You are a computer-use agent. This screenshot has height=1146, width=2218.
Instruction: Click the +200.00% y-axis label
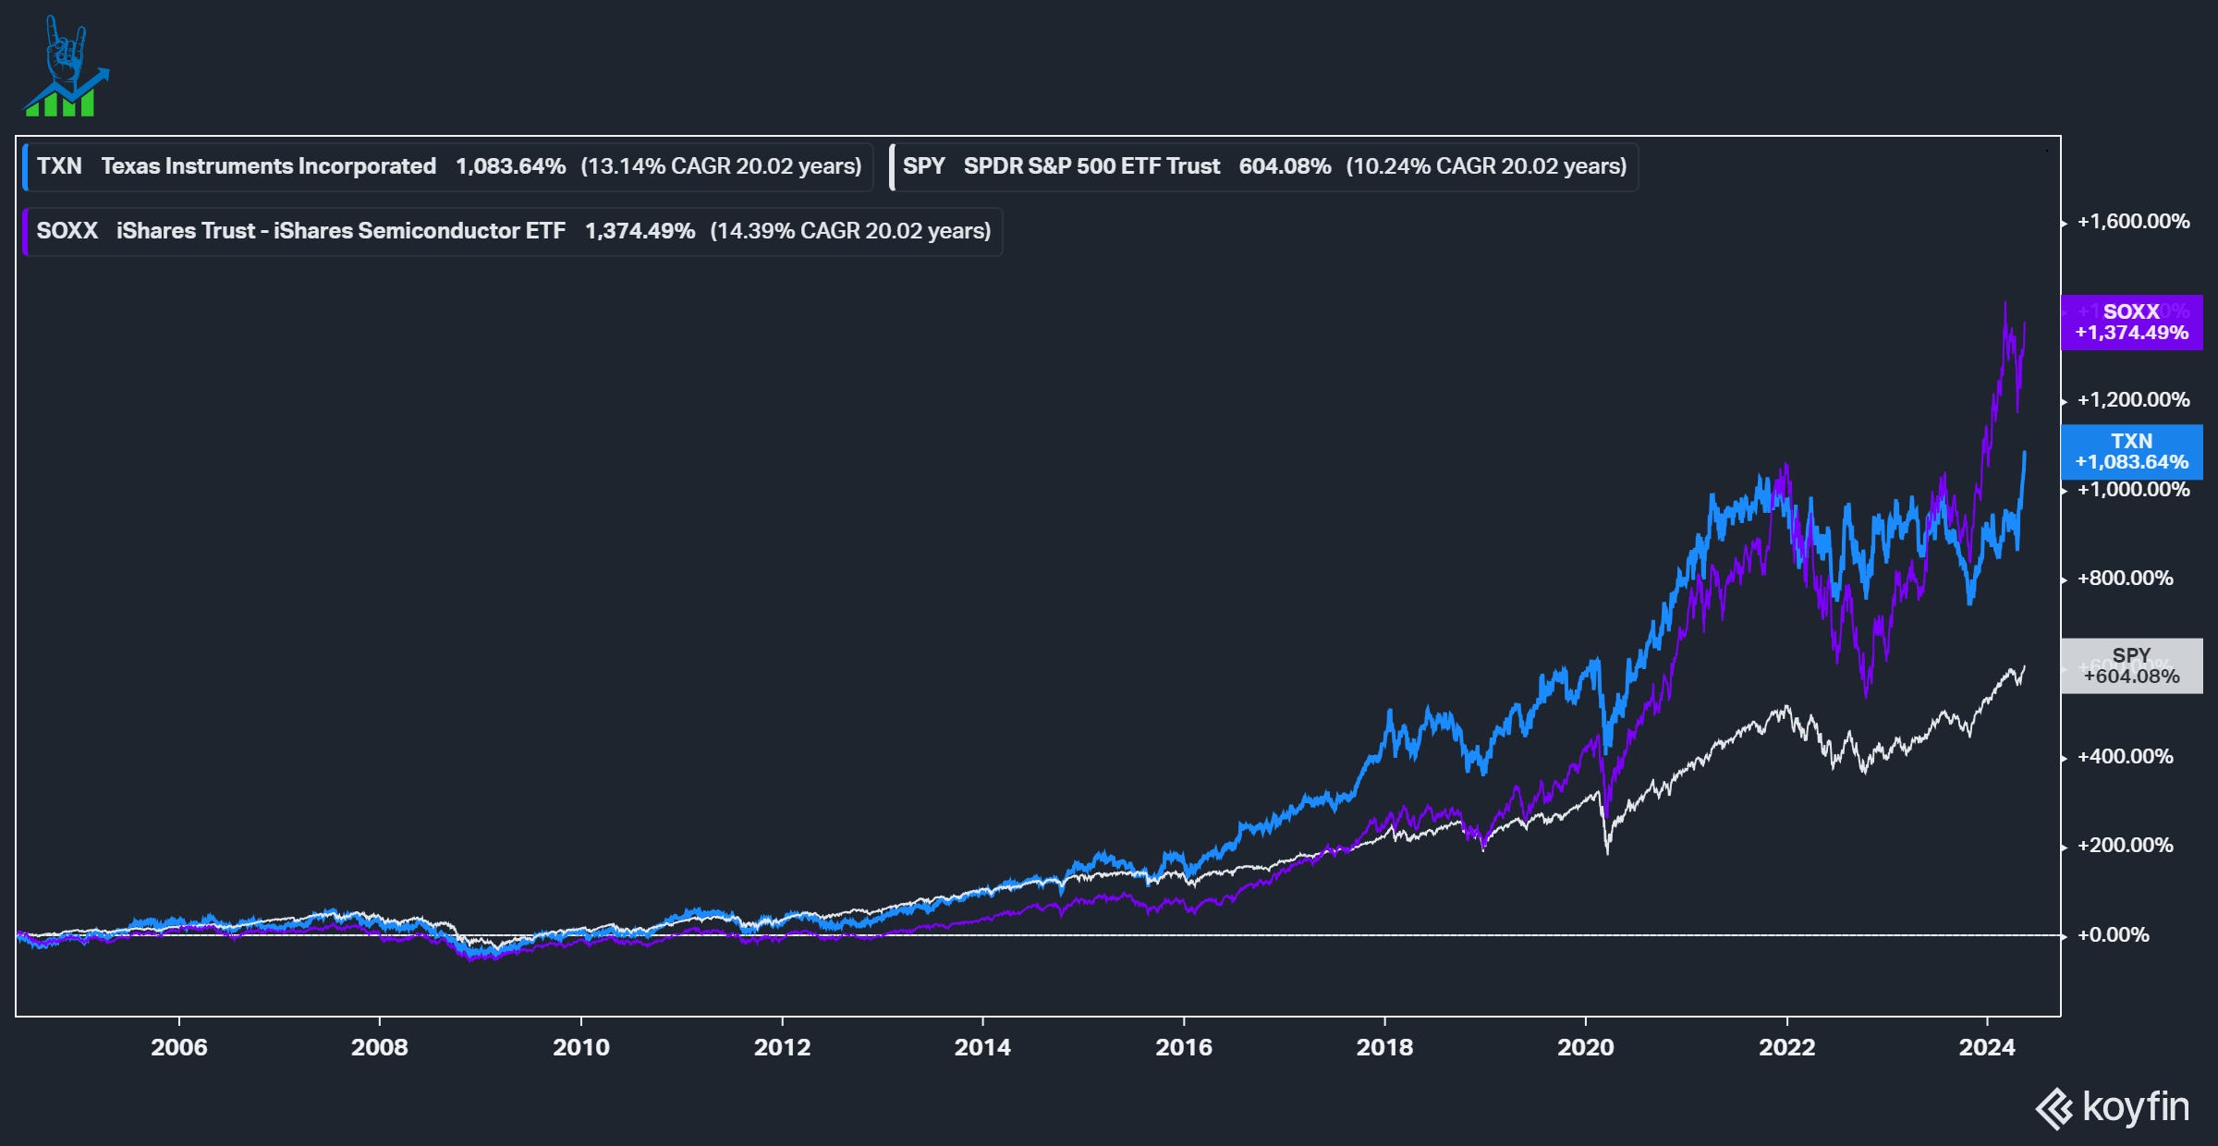2125,846
